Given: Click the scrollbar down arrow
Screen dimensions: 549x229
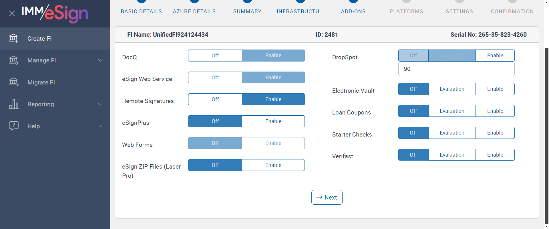Looking at the screenshot, I should pos(546,226).
